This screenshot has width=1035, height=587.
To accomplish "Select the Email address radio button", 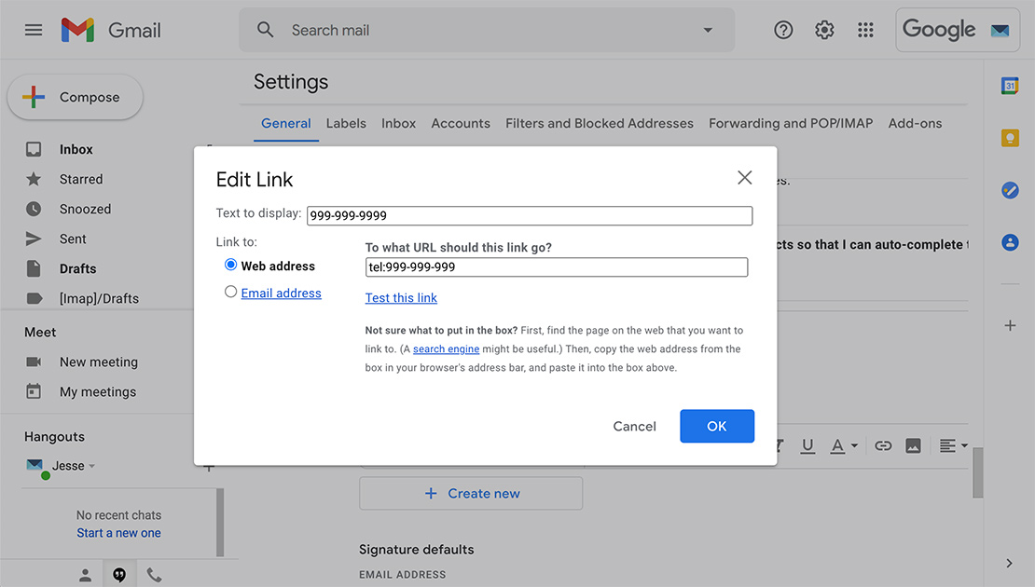I will [230, 292].
